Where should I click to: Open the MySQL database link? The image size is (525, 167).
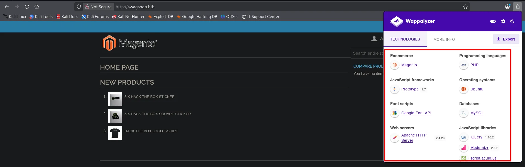coord(477,113)
